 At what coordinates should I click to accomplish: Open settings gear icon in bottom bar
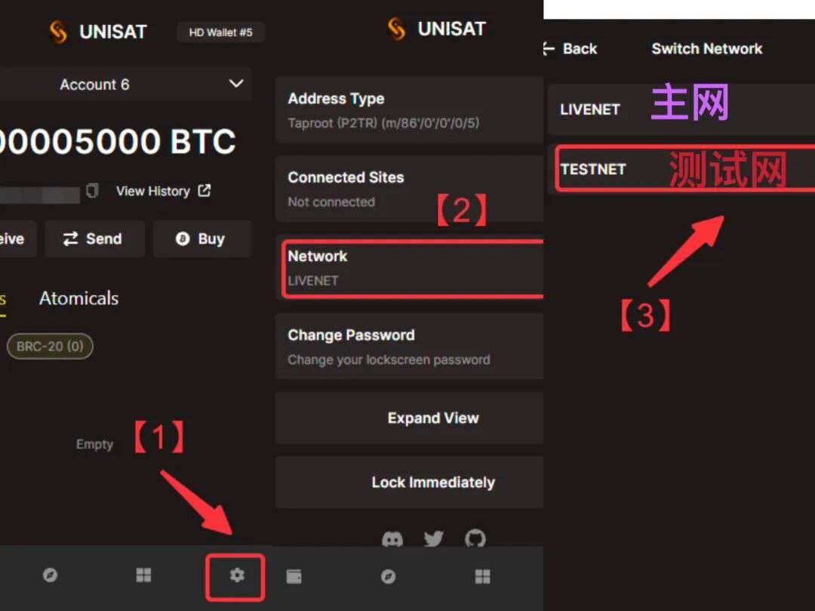(237, 575)
